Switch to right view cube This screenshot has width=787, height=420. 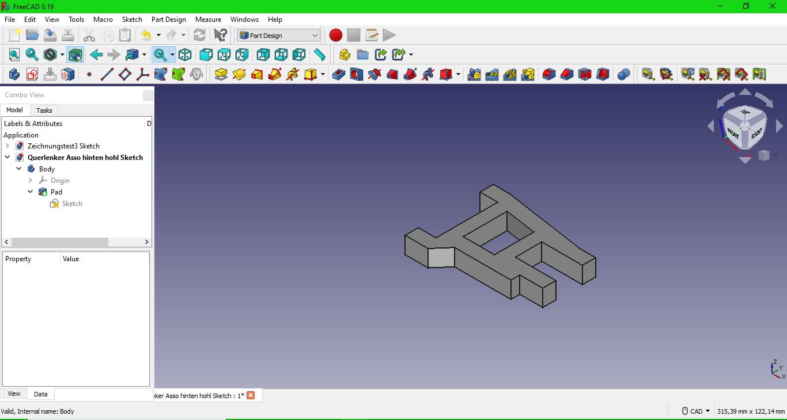pos(241,55)
